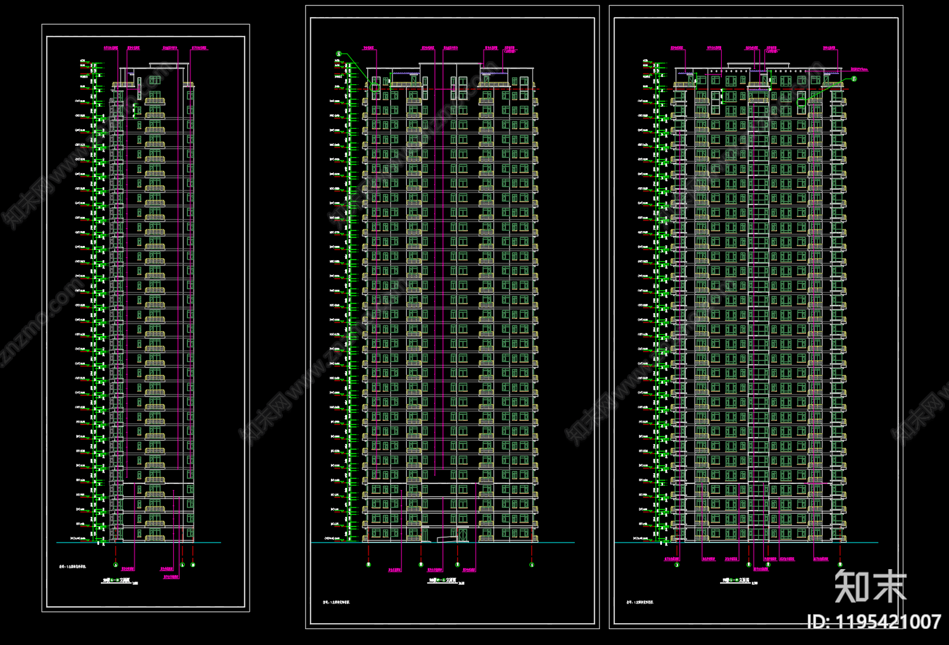Select the right building elevation sheet
The image size is (949, 645).
756,317
